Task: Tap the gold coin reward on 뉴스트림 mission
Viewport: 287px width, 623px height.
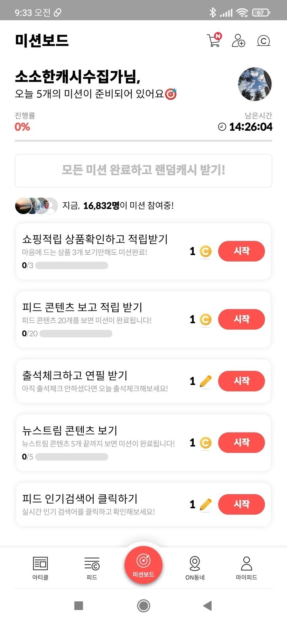Action: (x=205, y=443)
